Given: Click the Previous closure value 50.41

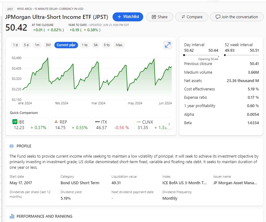Looking at the screenshot, I should pos(254,64).
